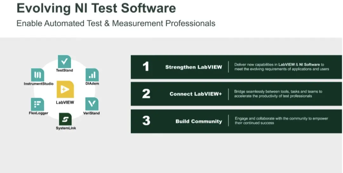Click the SystemLink label
Viewport: 343px width, 173px height.
click(x=66, y=128)
